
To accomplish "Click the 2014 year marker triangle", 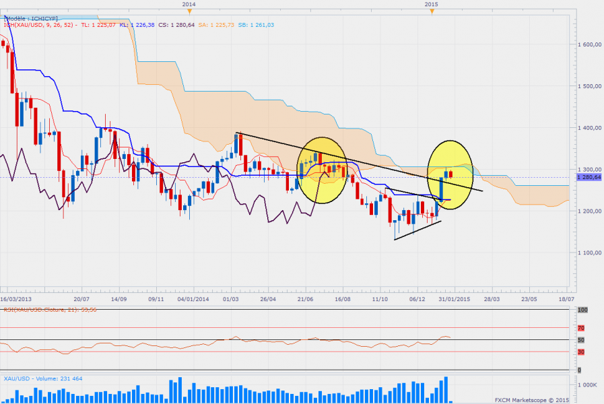I will click(189, 12).
